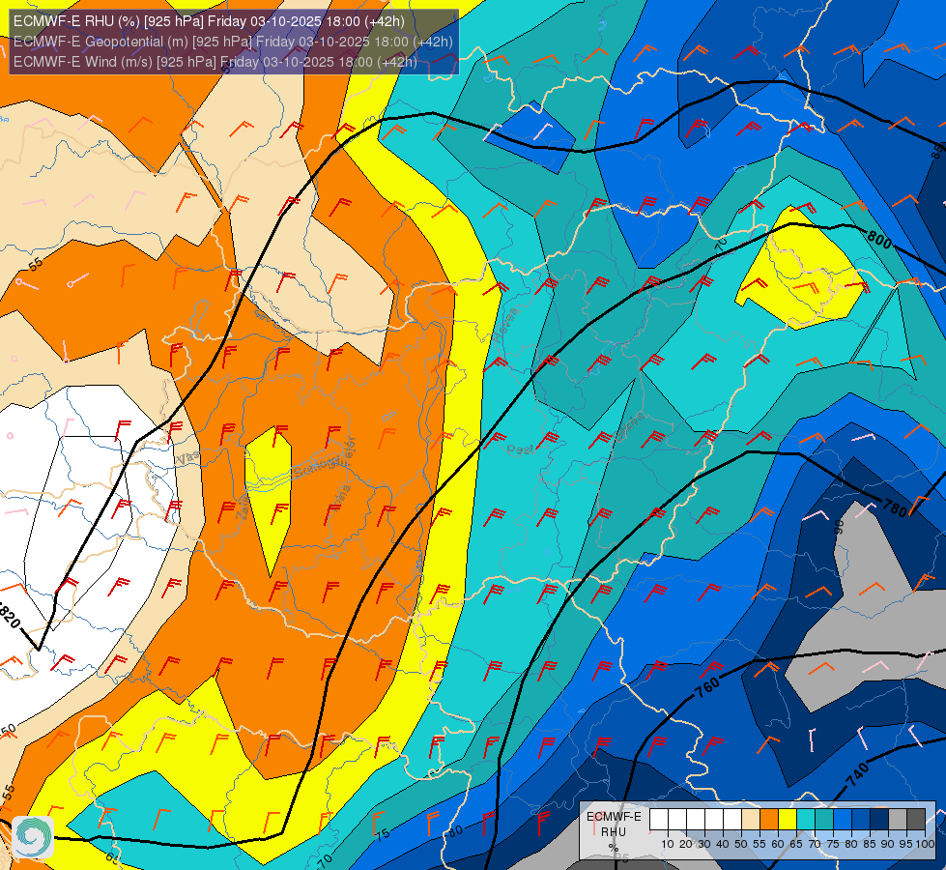Click the Vas county label on map
Screen dimensions: 946x870
coord(186,459)
